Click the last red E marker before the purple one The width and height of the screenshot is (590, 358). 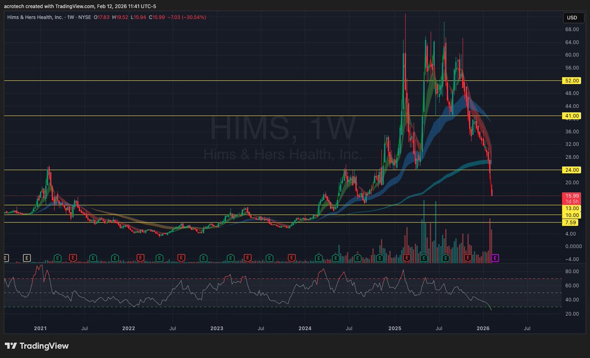pos(468,257)
